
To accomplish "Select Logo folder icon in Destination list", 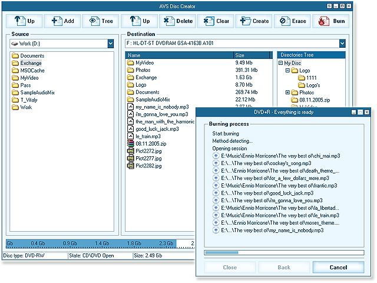I will coord(131,85).
